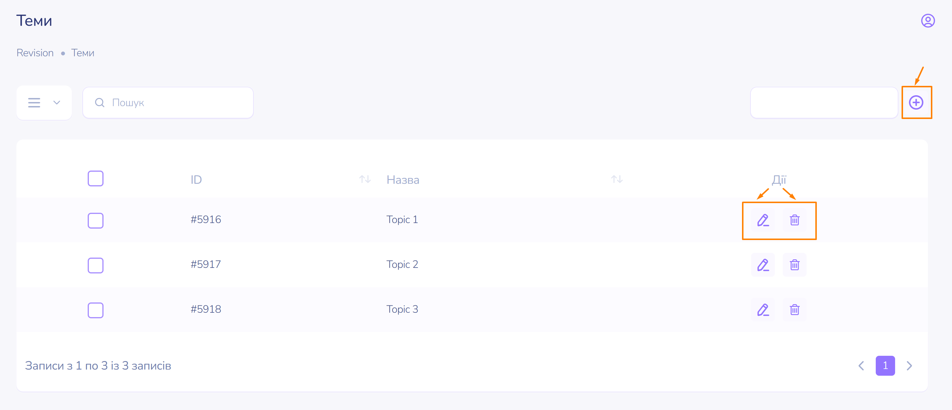Select checkbox for row #5918
Screen dimensions: 952x410
[95, 310]
